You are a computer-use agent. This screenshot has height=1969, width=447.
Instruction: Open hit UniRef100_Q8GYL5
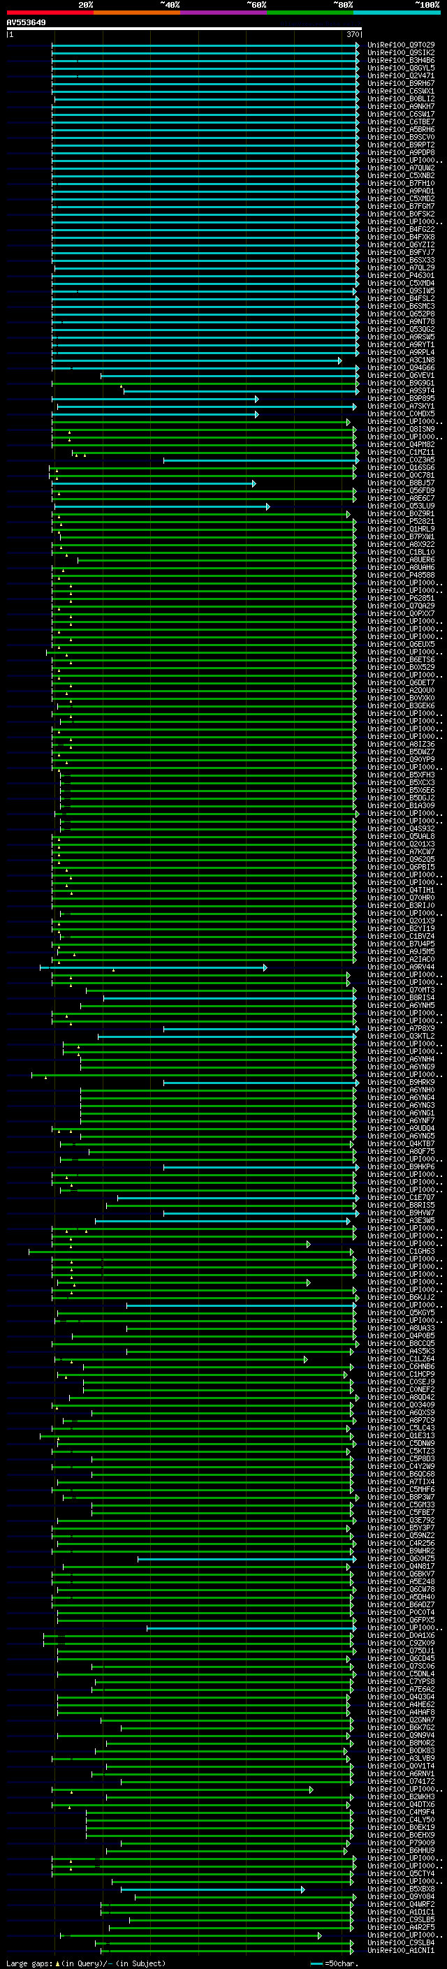pyautogui.click(x=401, y=68)
